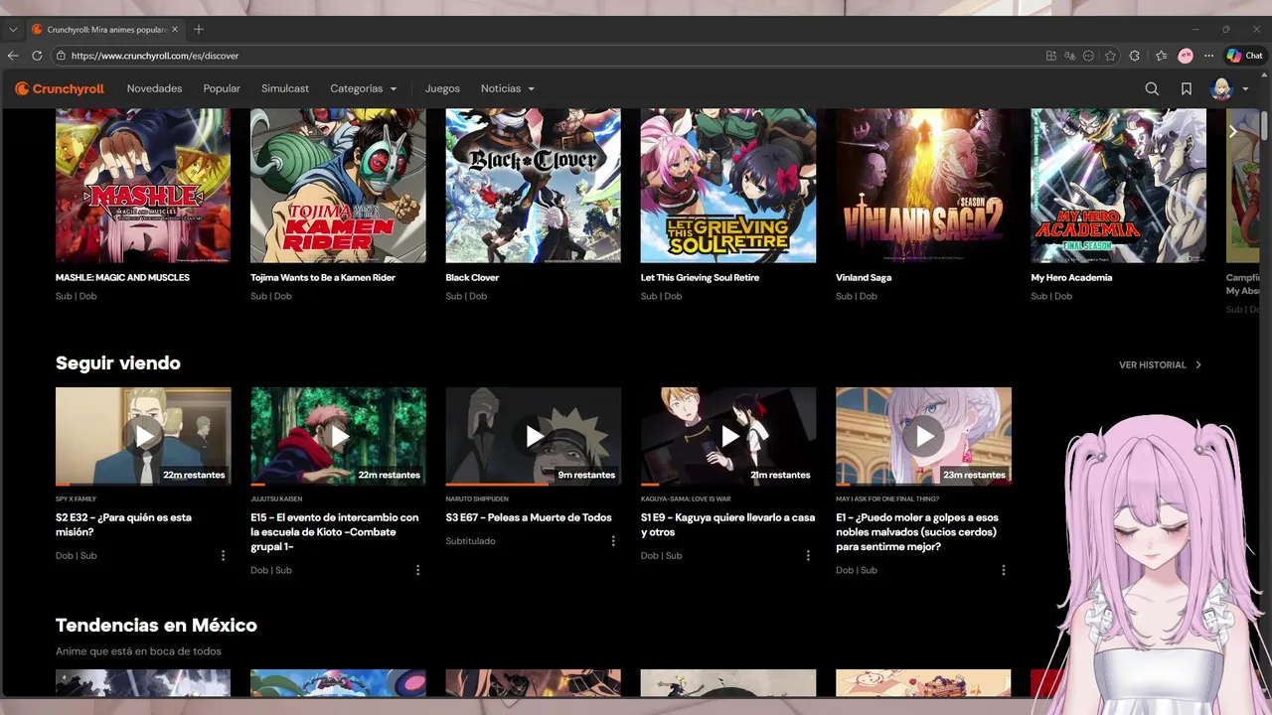Screen dimensions: 1272x715
Task: Click the Seguir viendo heading
Action: (118, 362)
